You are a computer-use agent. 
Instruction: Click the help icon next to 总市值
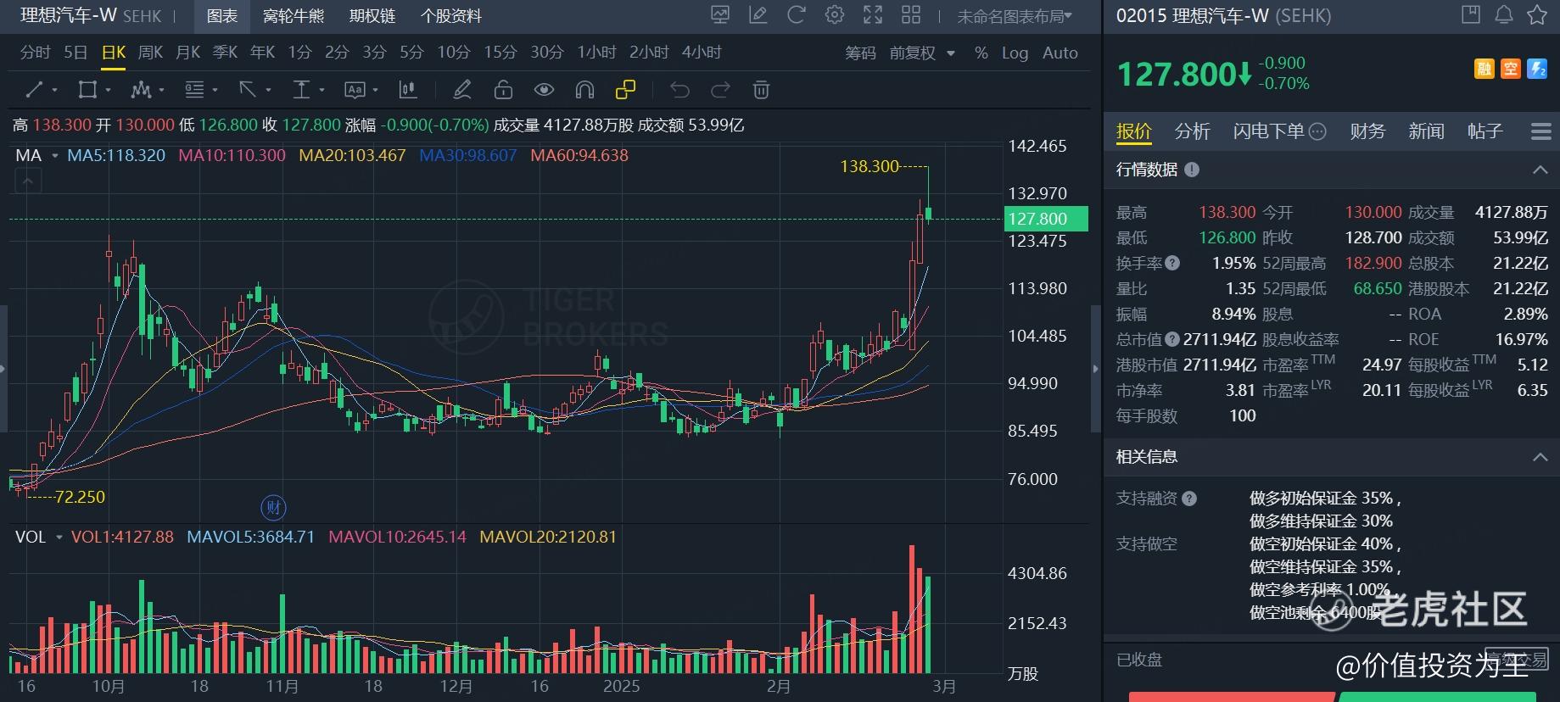(x=1172, y=339)
